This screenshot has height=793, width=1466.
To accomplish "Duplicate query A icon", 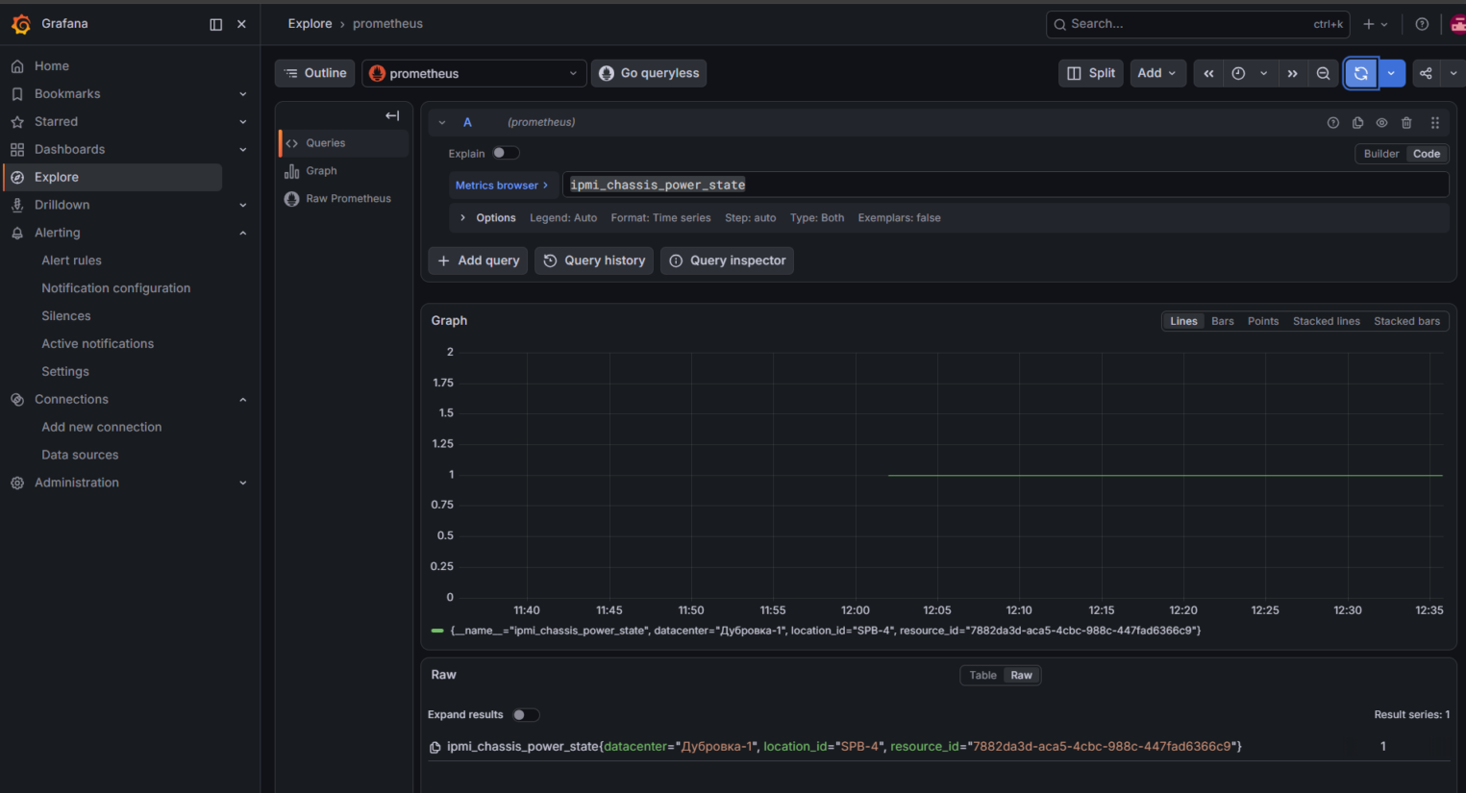I will pos(1357,122).
